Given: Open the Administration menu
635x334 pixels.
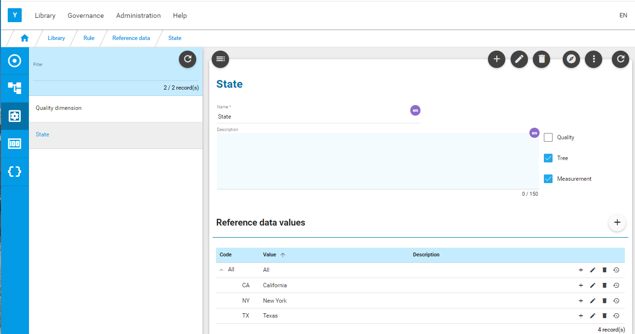Looking at the screenshot, I should (138, 15).
